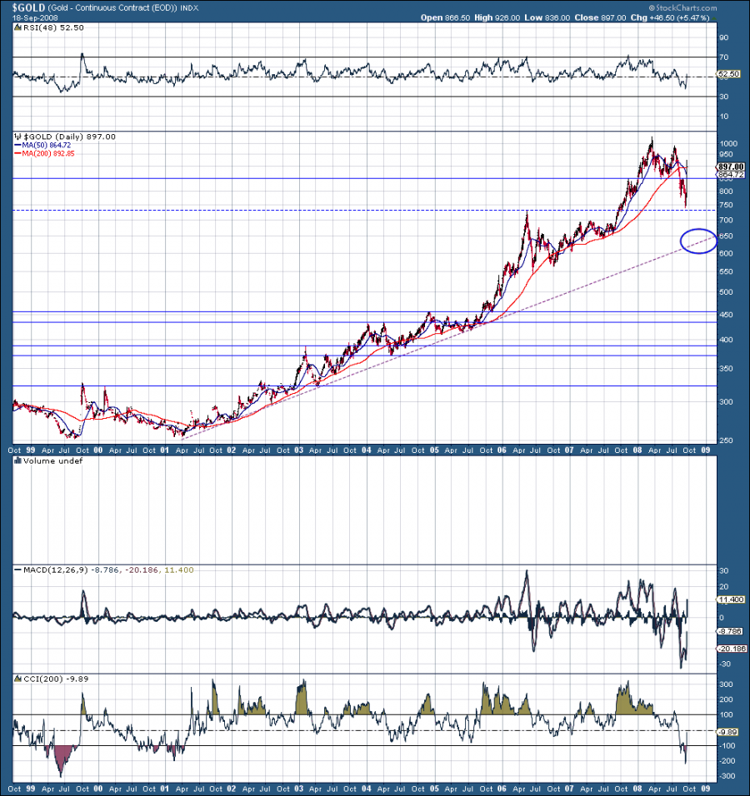Click the bar icon beside Volume undef
Screen dimensions: 750x796
point(17,461)
